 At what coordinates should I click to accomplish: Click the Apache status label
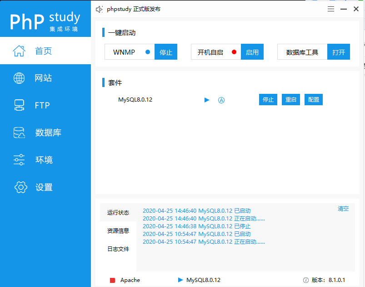[130, 280]
